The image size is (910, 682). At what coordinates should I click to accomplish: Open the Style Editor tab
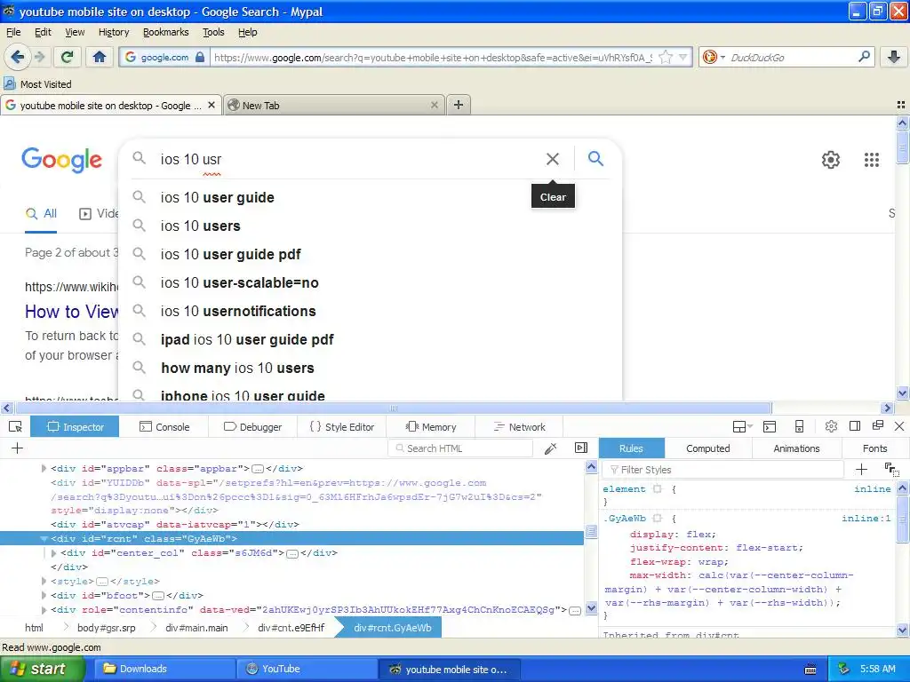click(x=342, y=427)
